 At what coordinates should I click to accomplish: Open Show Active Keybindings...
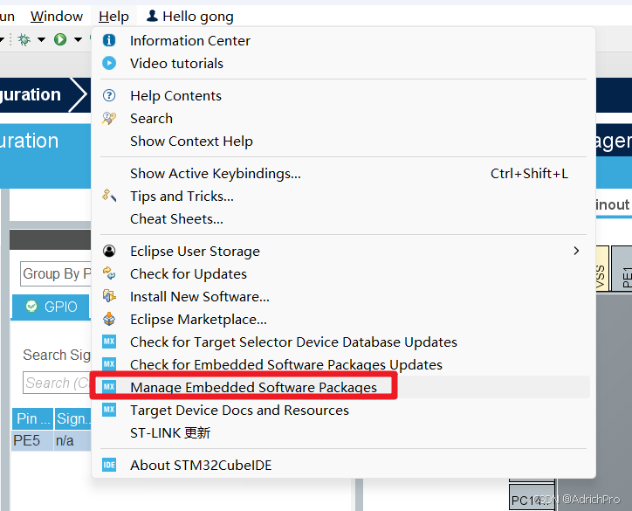point(344,174)
